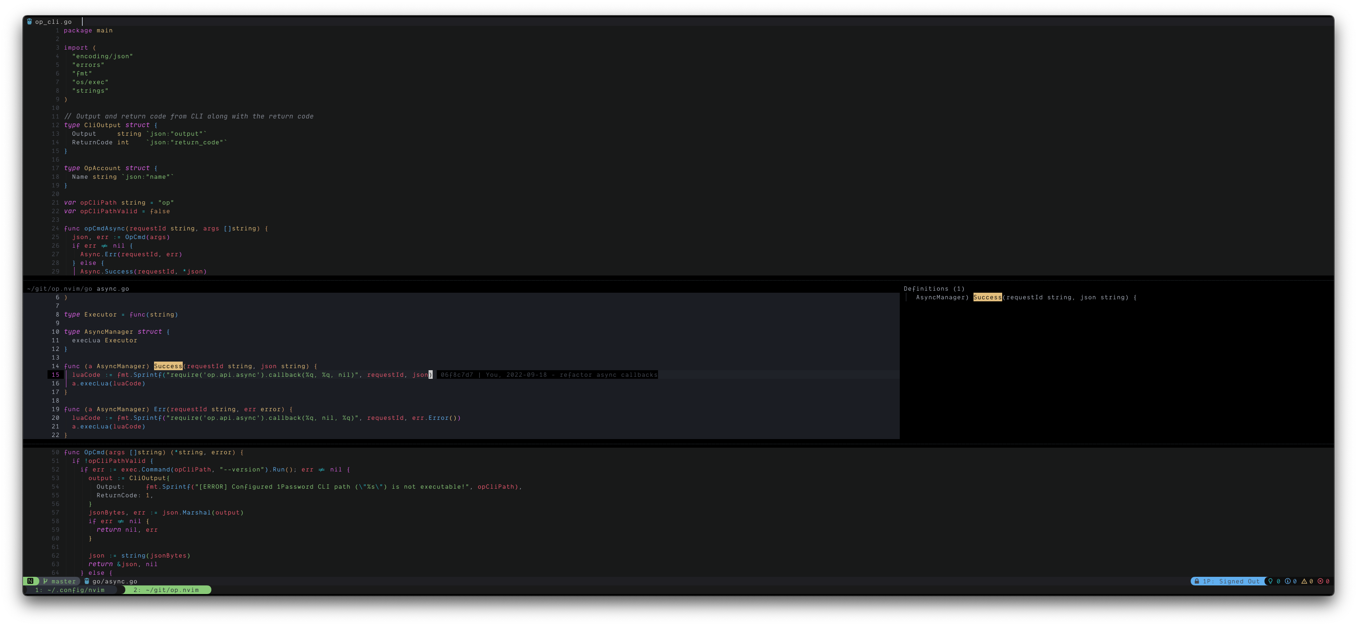Click the lock icon on the 1P status

tap(1197, 580)
